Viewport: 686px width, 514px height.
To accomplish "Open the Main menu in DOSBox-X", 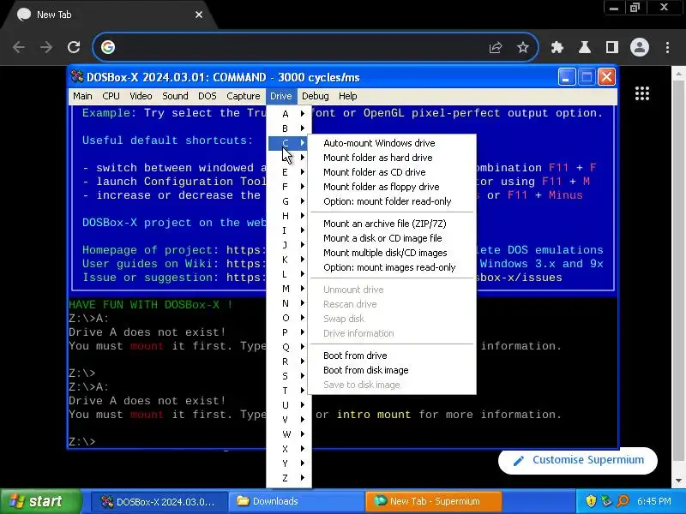I will click(x=82, y=96).
